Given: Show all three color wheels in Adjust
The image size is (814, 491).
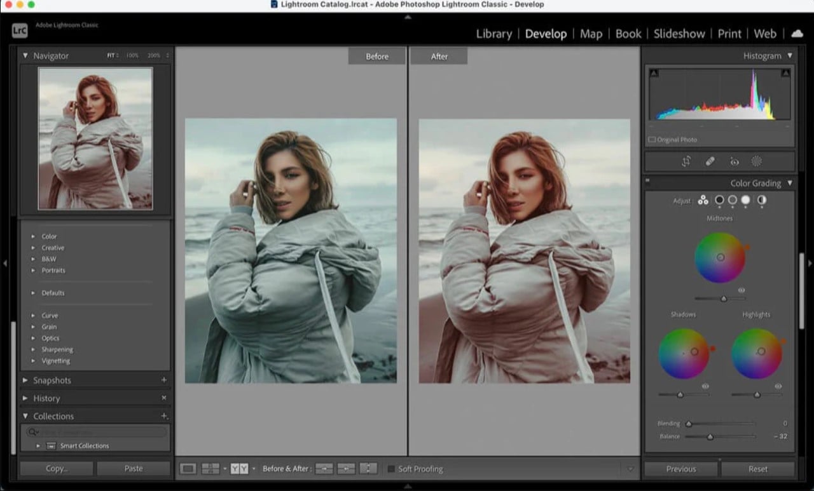Looking at the screenshot, I should click(x=703, y=200).
